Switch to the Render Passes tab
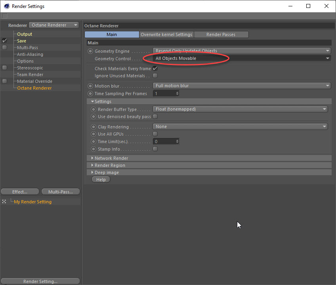Screen dimensions: 336x285 tap(221, 34)
